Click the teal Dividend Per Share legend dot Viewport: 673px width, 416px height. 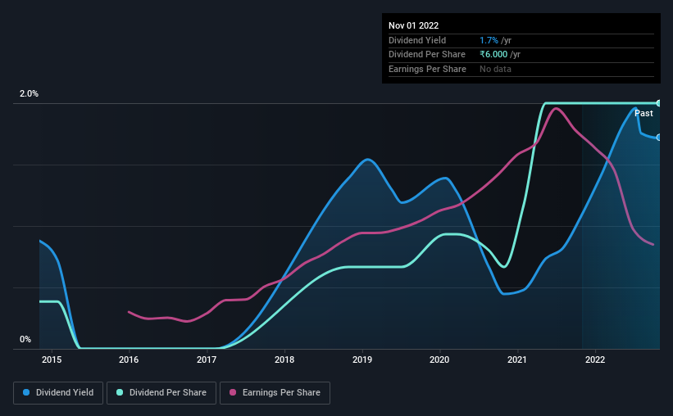click(x=120, y=392)
